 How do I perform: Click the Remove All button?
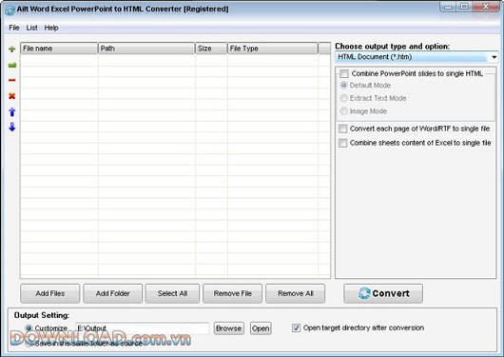[296, 293]
